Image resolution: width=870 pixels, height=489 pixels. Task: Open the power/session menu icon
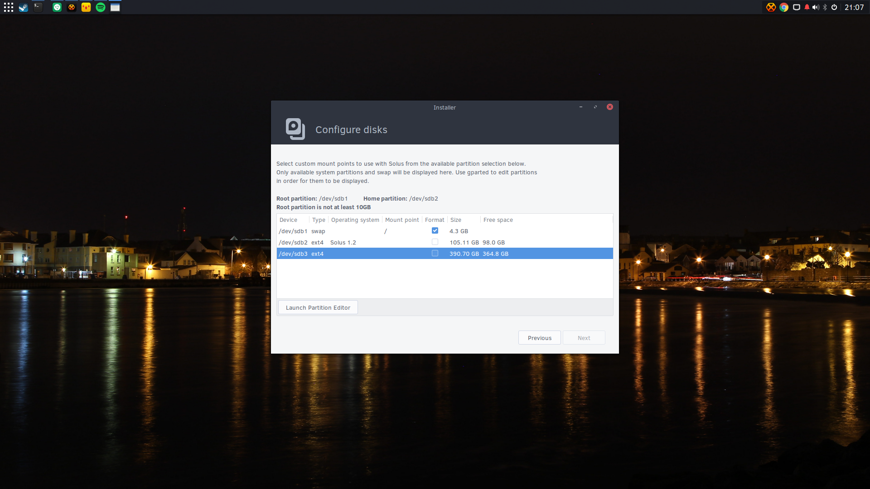pos(834,7)
